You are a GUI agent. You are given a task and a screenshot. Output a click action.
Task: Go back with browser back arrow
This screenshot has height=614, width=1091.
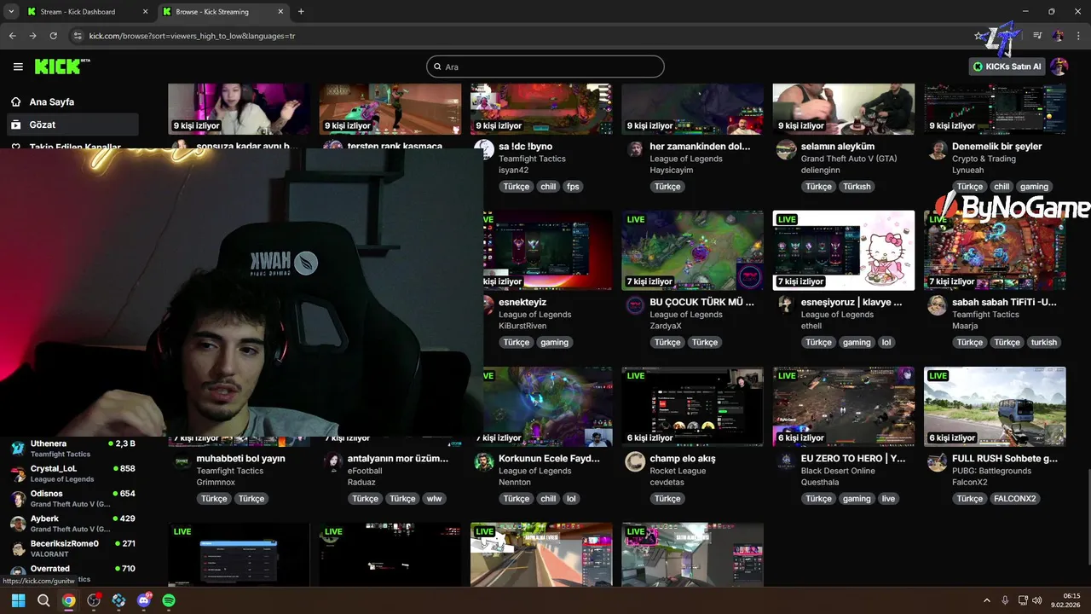(12, 36)
